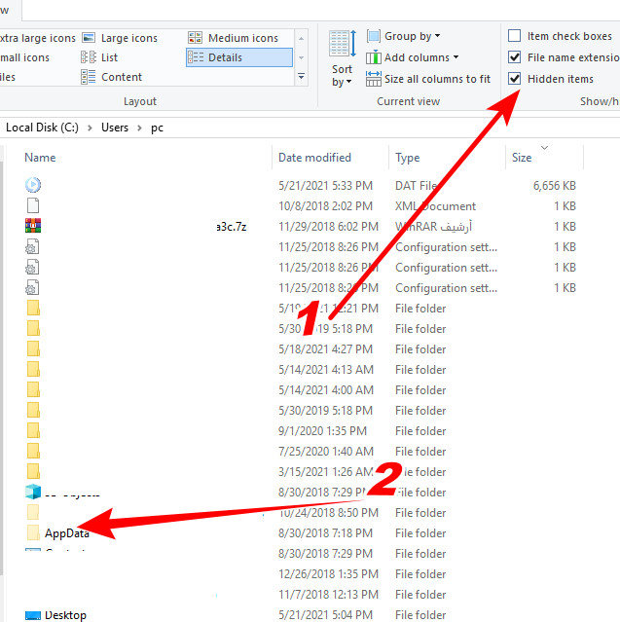Screen dimensions: 620x622
Task: Open the Group by dropdown
Action: [403, 36]
